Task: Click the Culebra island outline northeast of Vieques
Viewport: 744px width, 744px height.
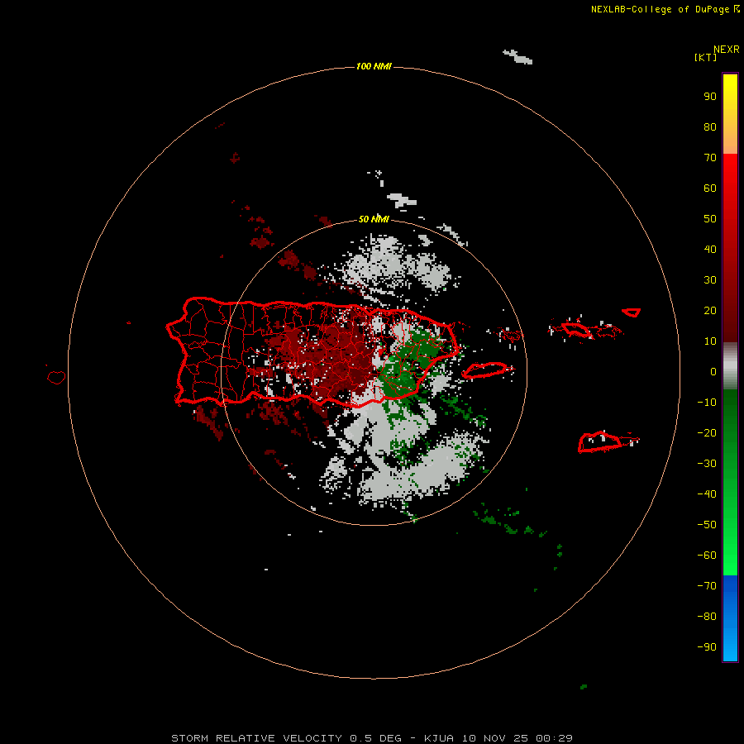Action: tap(510, 335)
